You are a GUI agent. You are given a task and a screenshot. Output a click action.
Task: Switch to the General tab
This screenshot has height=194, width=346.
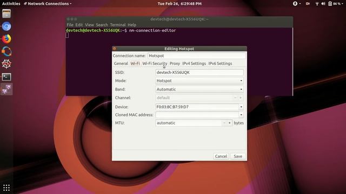121,64
